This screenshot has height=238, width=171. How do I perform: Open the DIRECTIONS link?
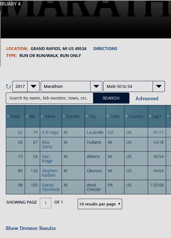point(105,49)
